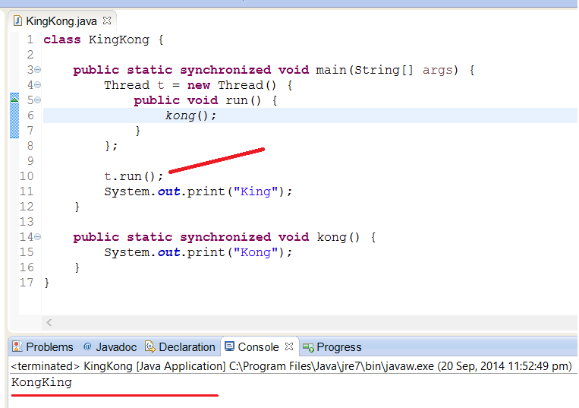Click the t.run(); statement on line 10
Image resolution: width=579 pixels, height=408 pixels.
point(134,176)
